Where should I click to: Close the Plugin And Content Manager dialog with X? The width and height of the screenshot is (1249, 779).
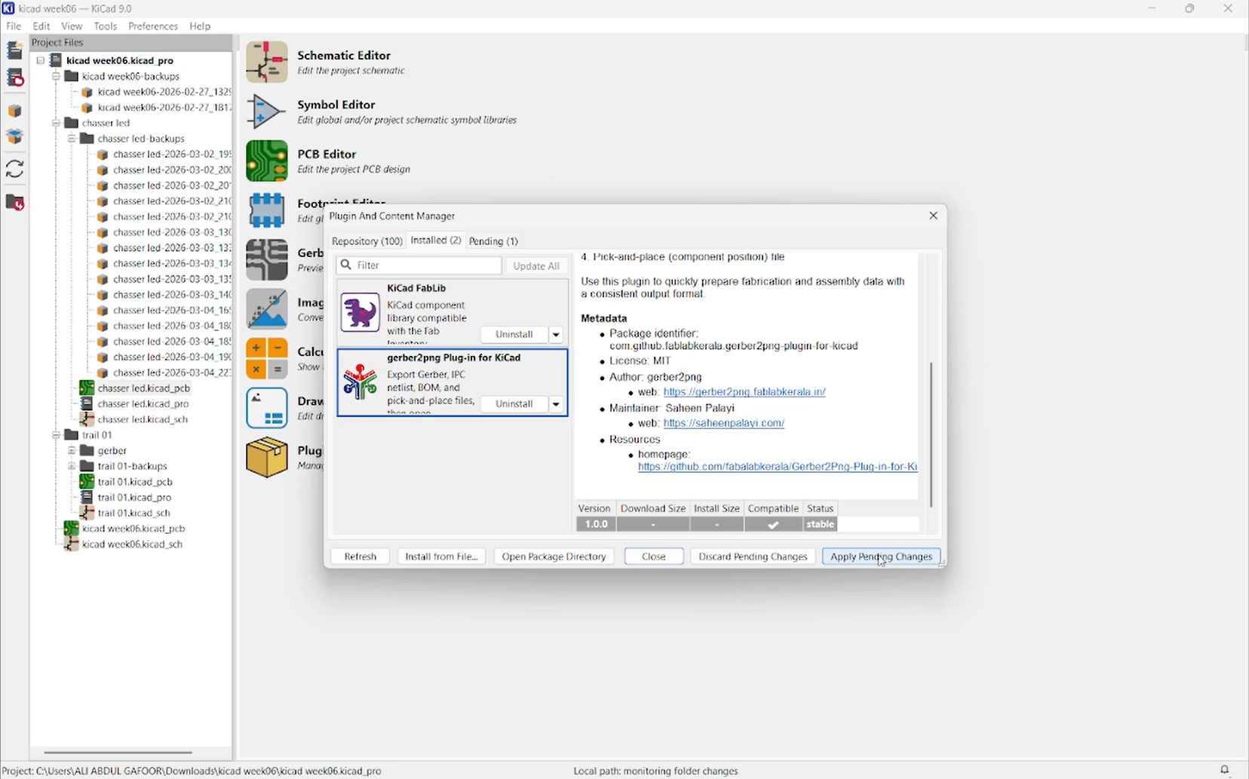click(x=933, y=216)
